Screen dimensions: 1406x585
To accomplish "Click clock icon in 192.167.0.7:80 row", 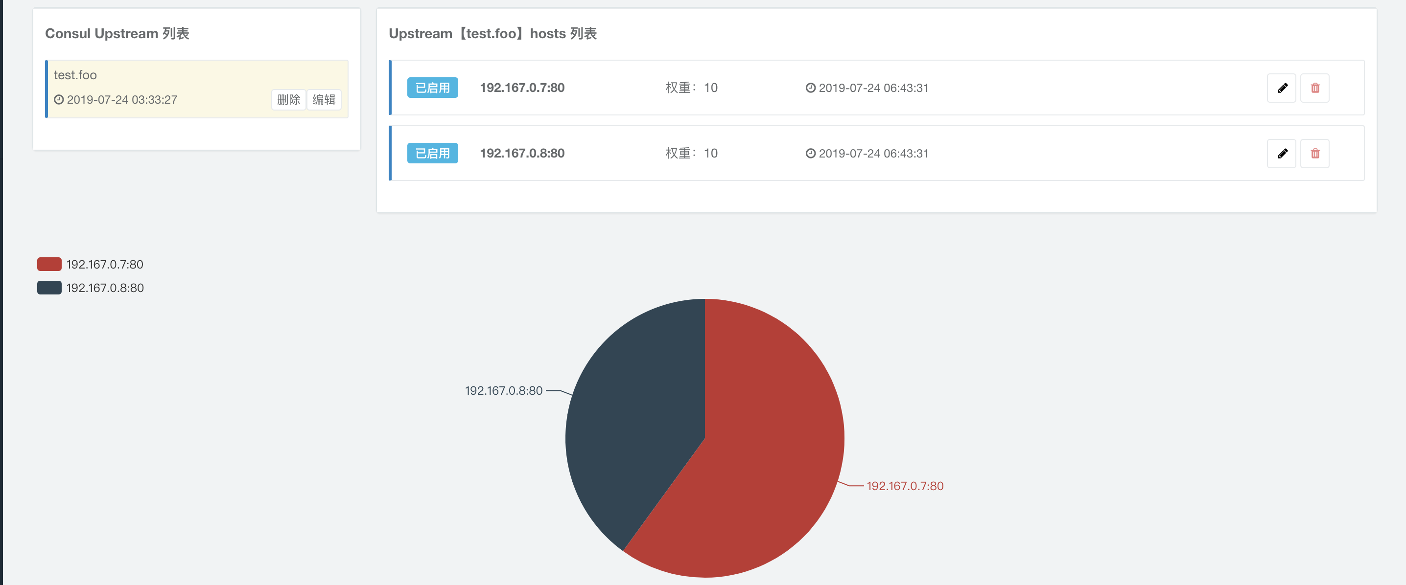I will click(811, 88).
